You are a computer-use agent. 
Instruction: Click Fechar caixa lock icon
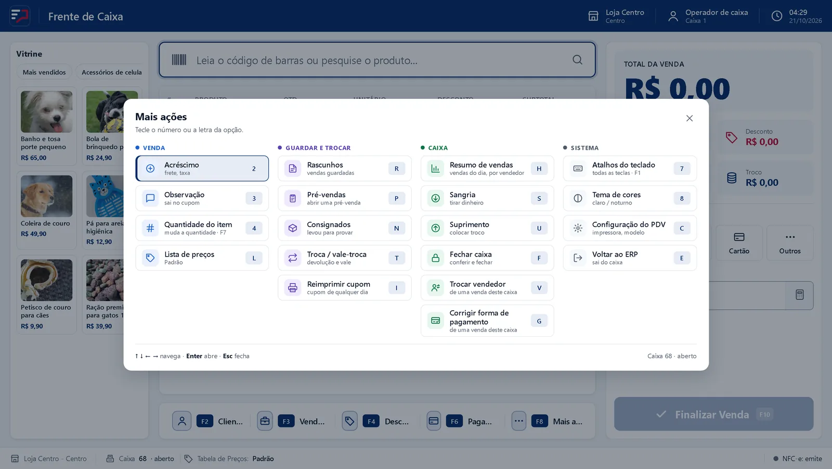(x=435, y=258)
